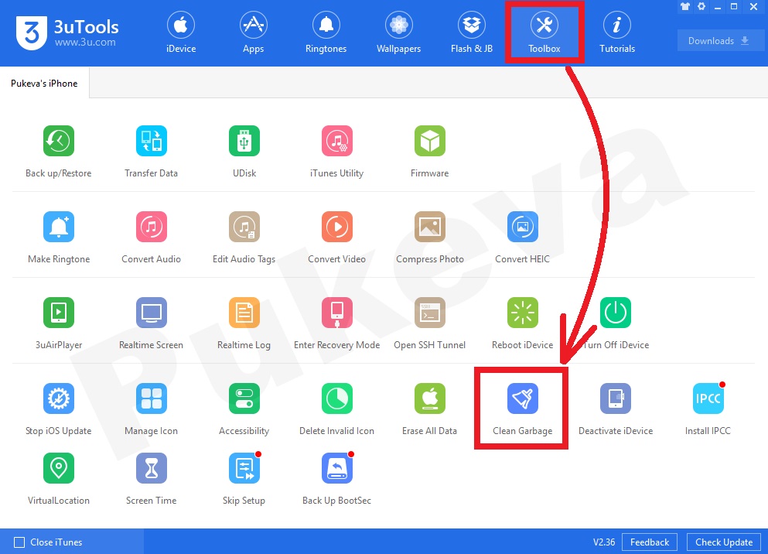Open the Tutorials section
Viewport: 768px width, 554px height.
pyautogui.click(x=617, y=32)
